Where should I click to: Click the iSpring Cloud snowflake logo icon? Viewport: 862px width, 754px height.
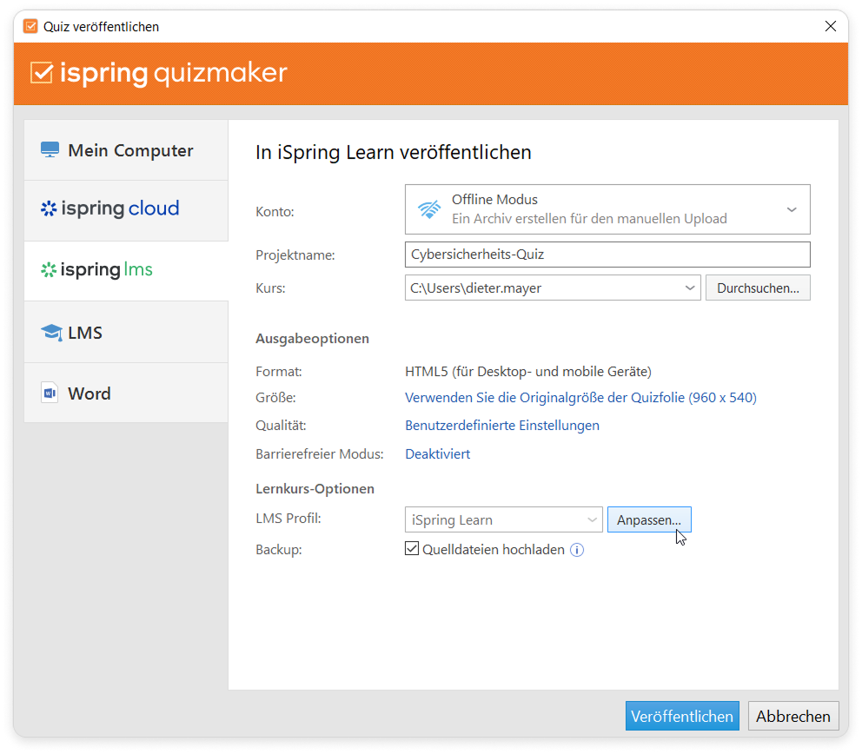[49, 208]
